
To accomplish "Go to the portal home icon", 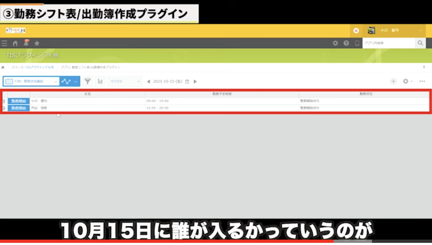I will click(15, 43).
